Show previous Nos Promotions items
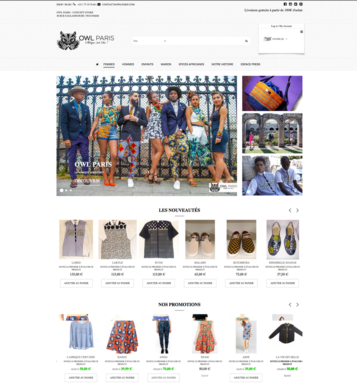This screenshot has width=357, height=391. (x=290, y=304)
